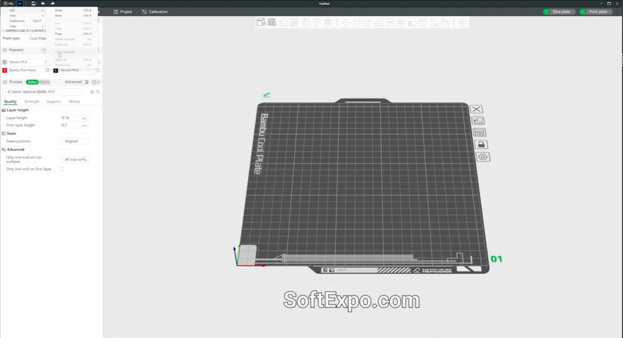The height and width of the screenshot is (338, 623).
Task: Click the Slice plate button
Action: (x=562, y=12)
